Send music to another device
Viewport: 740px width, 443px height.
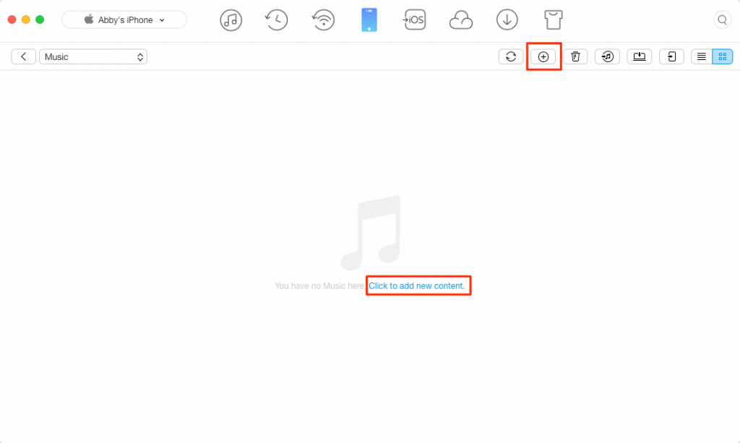[671, 56]
